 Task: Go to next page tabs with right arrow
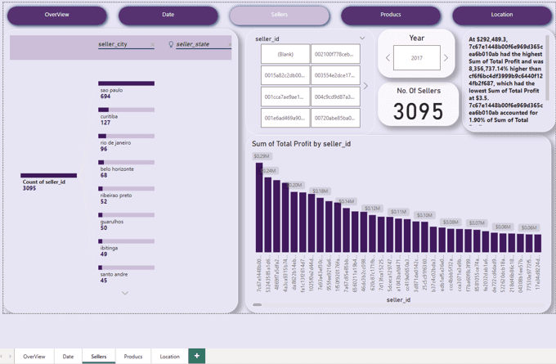10,356
